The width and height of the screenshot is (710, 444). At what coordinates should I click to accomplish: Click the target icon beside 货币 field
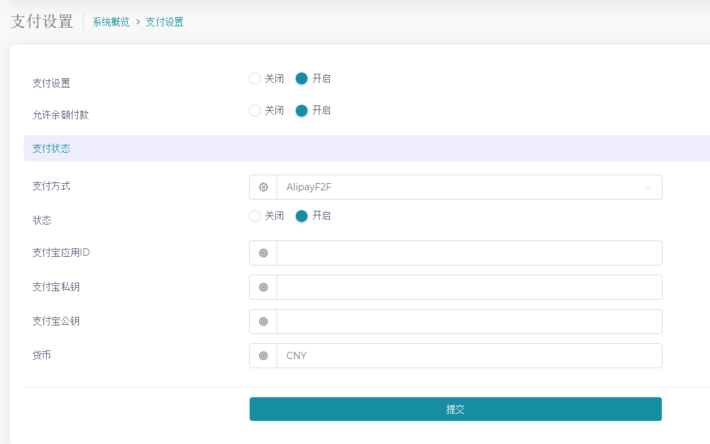[263, 355]
